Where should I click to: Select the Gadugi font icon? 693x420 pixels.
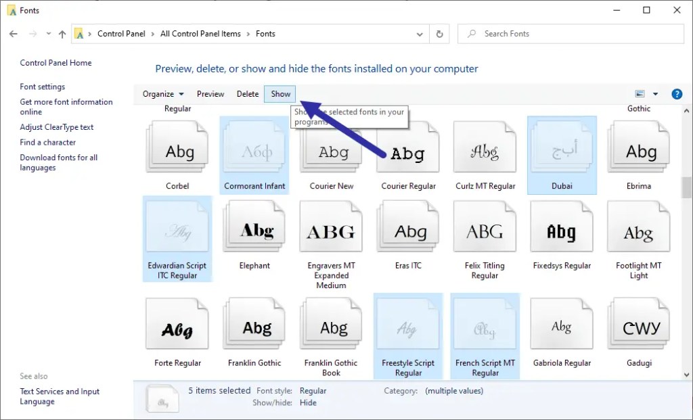[639, 324]
